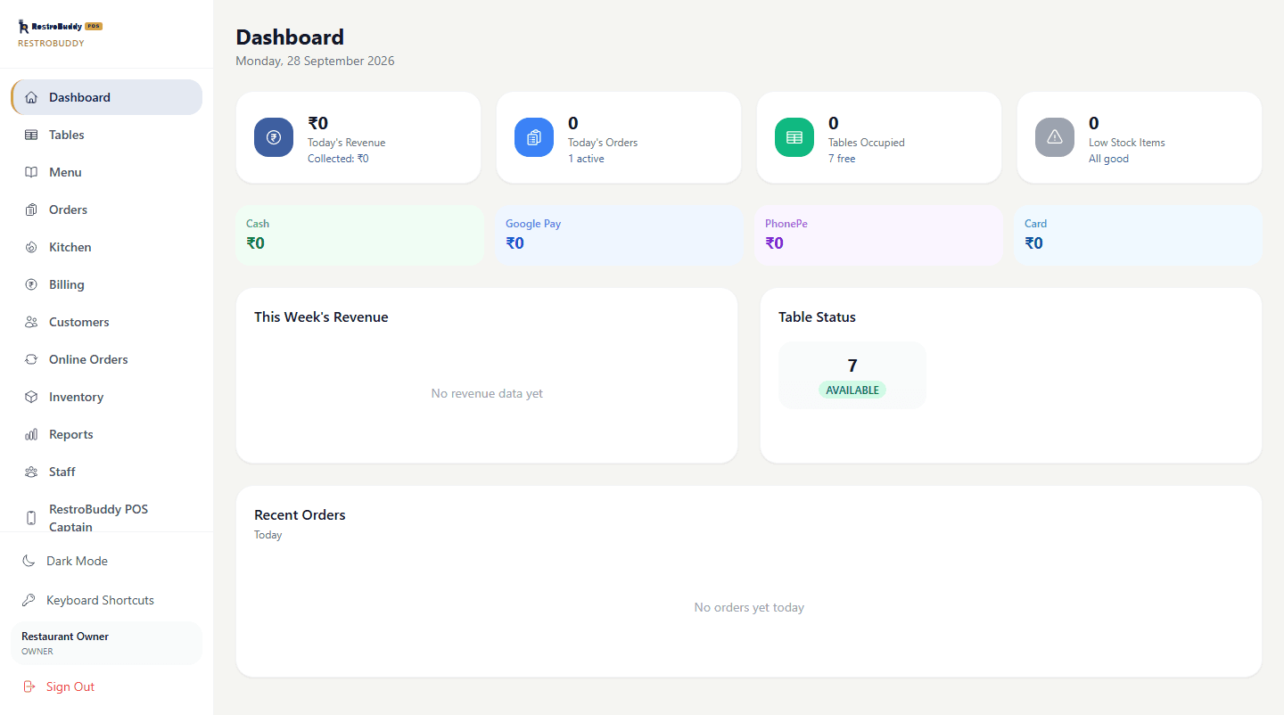This screenshot has width=1284, height=715.
Task: Open the Reports section
Action: (x=106, y=434)
